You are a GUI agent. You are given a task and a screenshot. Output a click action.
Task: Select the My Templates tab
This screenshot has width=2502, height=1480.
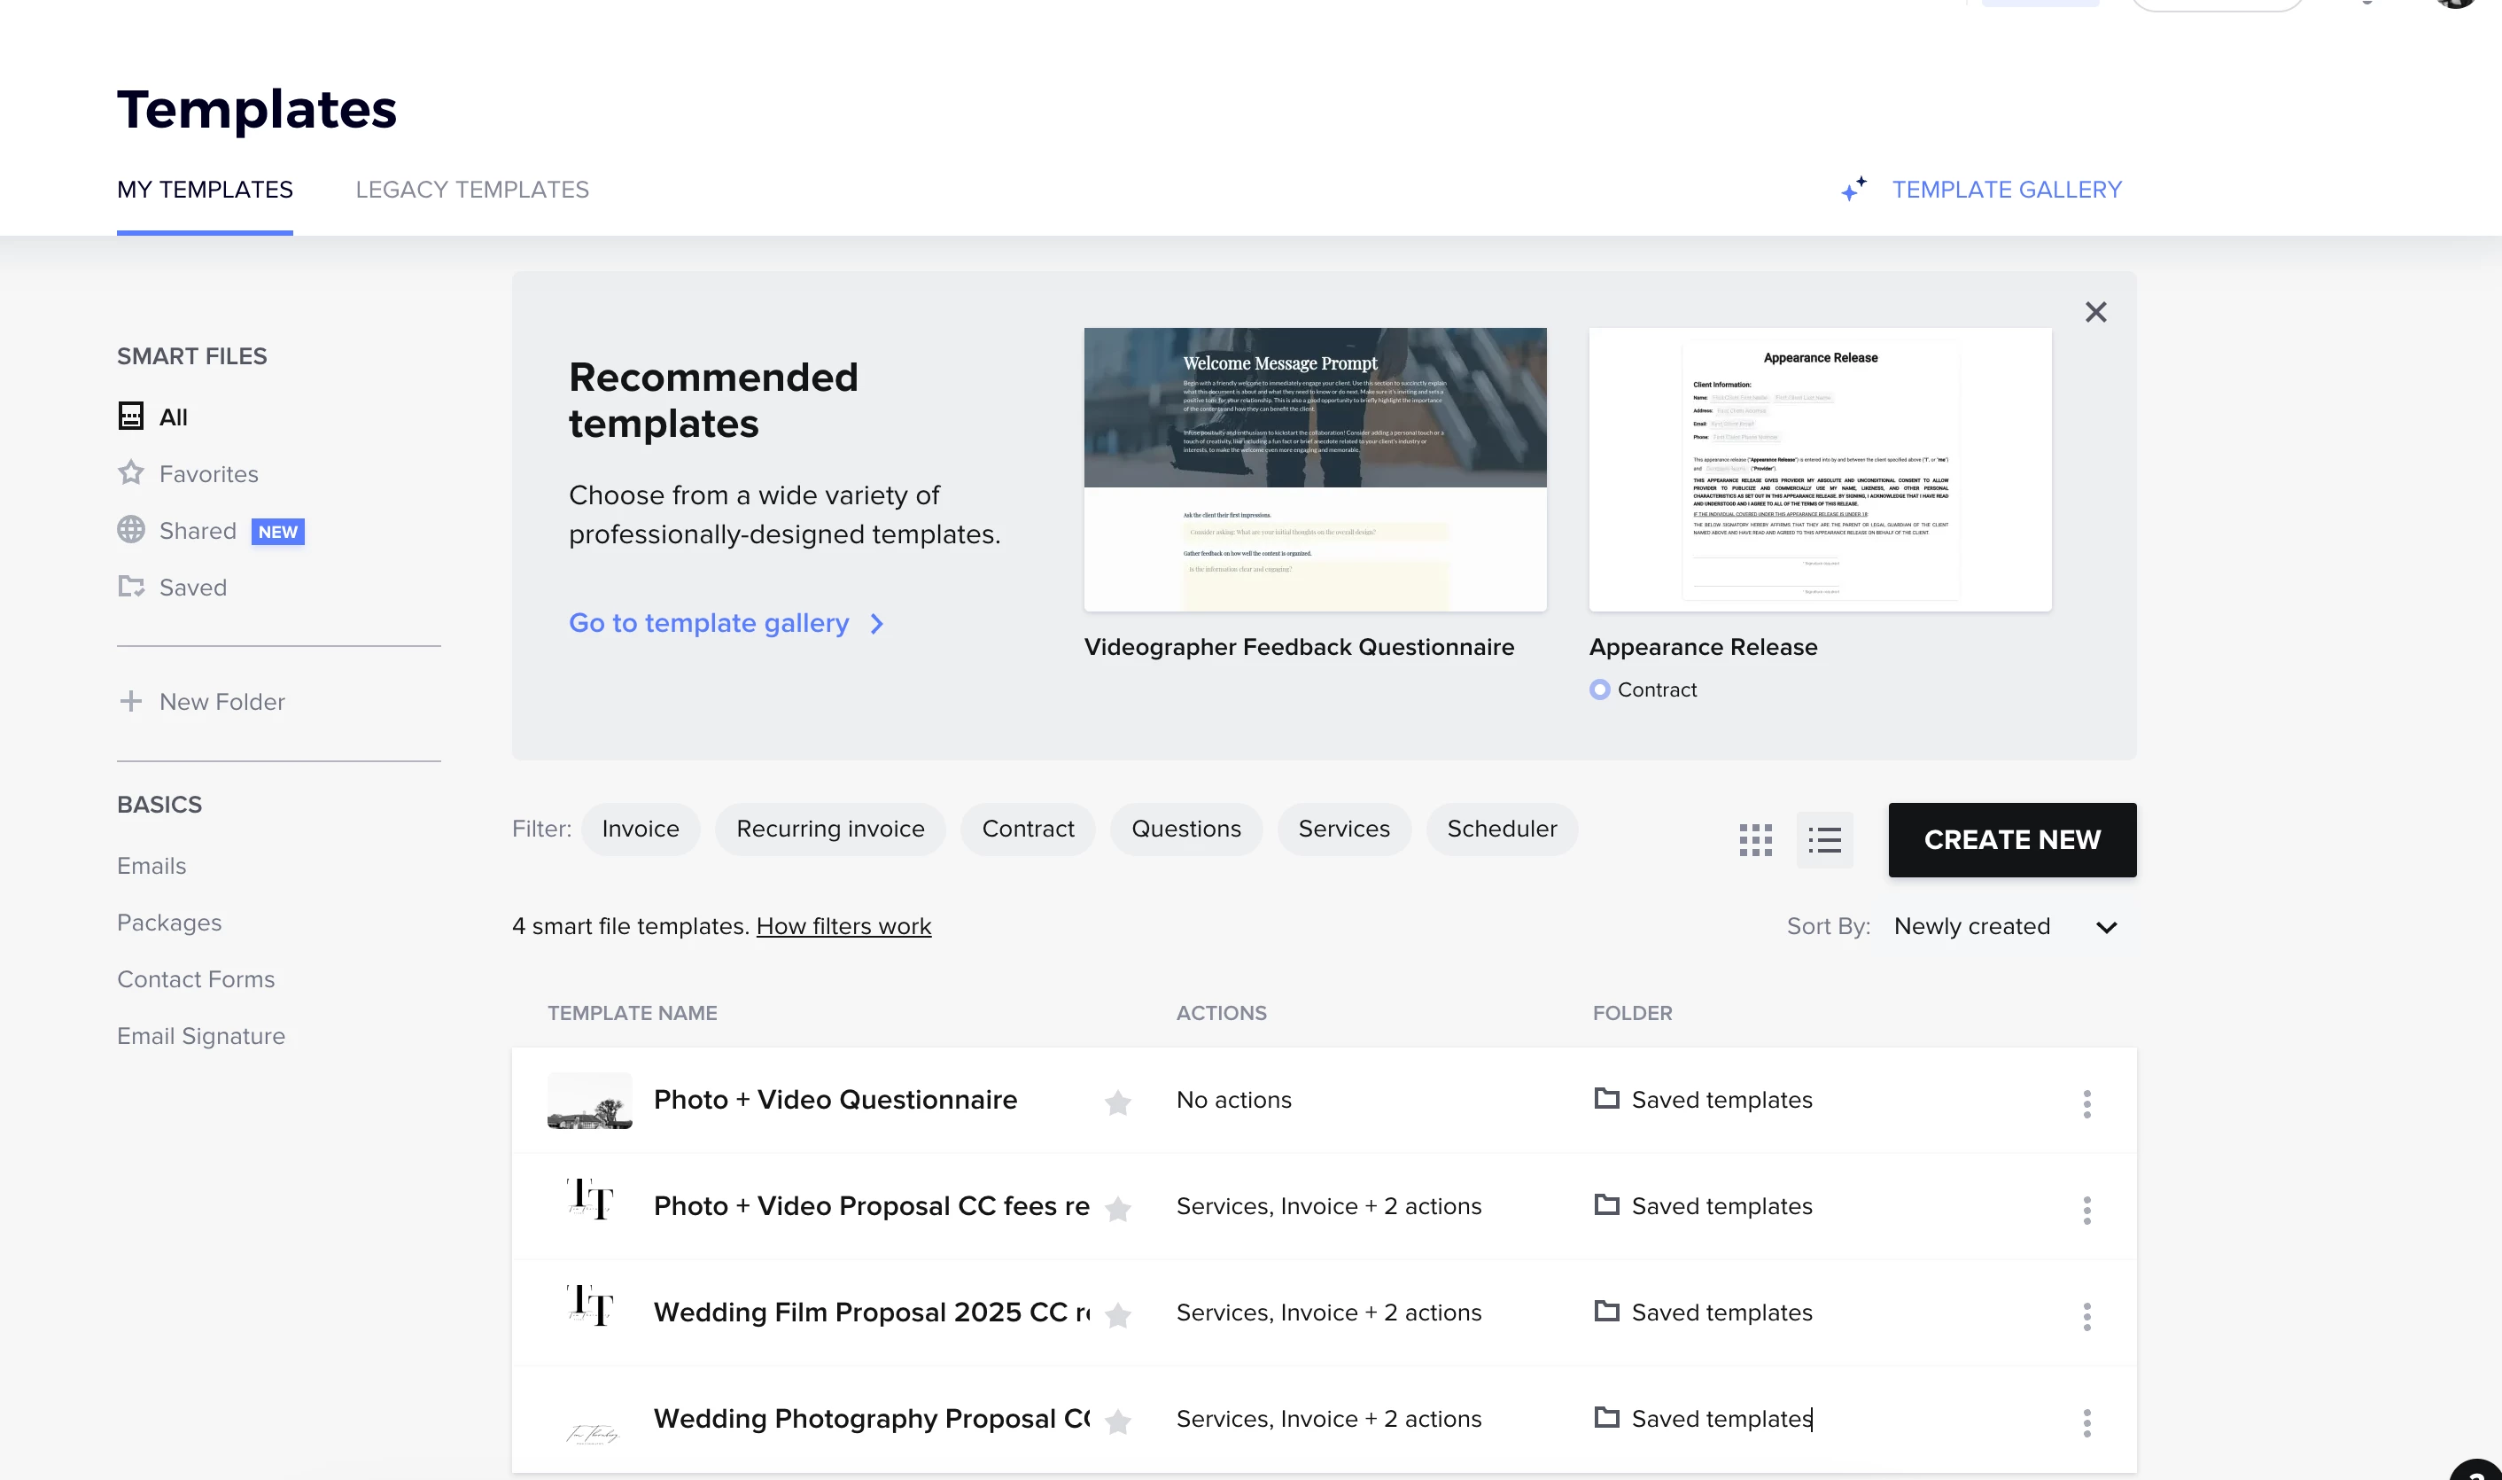(x=205, y=190)
